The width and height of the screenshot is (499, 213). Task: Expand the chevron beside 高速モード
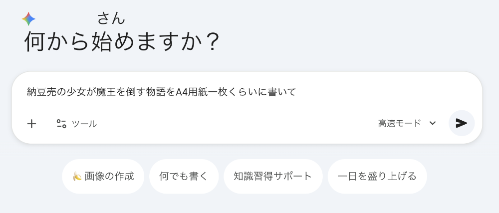pos(433,123)
